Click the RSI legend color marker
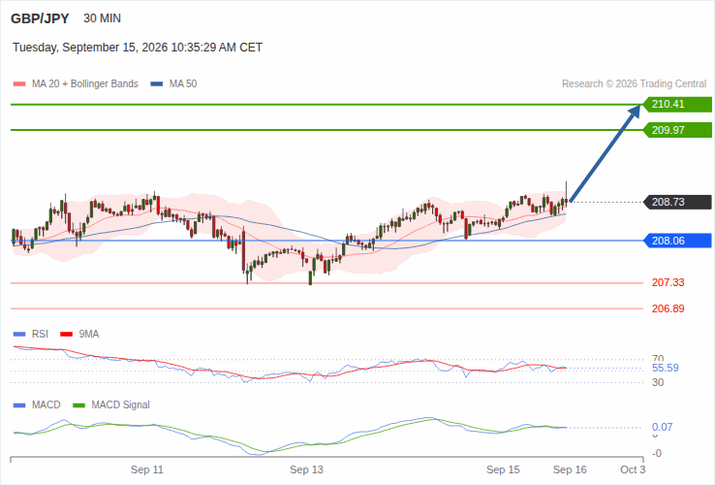The height and width of the screenshot is (485, 715). (x=19, y=335)
